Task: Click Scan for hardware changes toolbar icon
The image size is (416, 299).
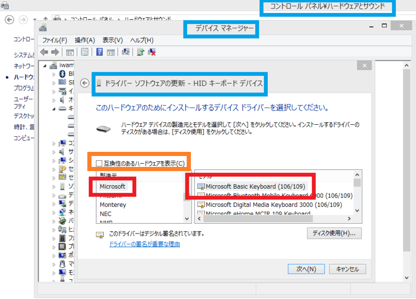Action: pyautogui.click(x=125, y=51)
